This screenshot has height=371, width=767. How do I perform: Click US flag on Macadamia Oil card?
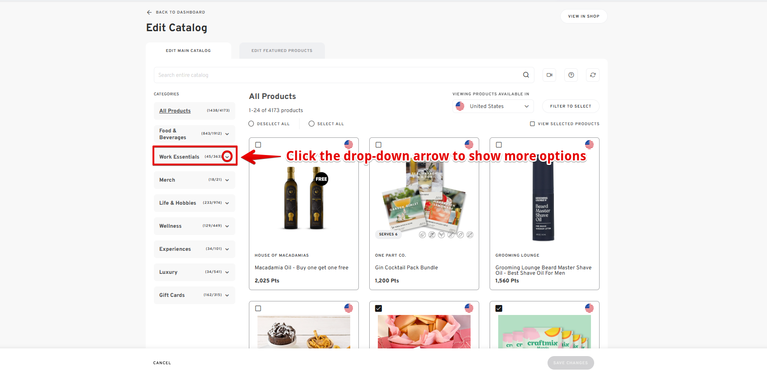[x=348, y=145]
